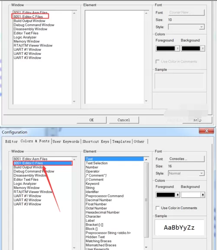Viewport: 217px width, 250px height.
Task: Click white background swatch in lower dialog
Action: pos(191,195)
